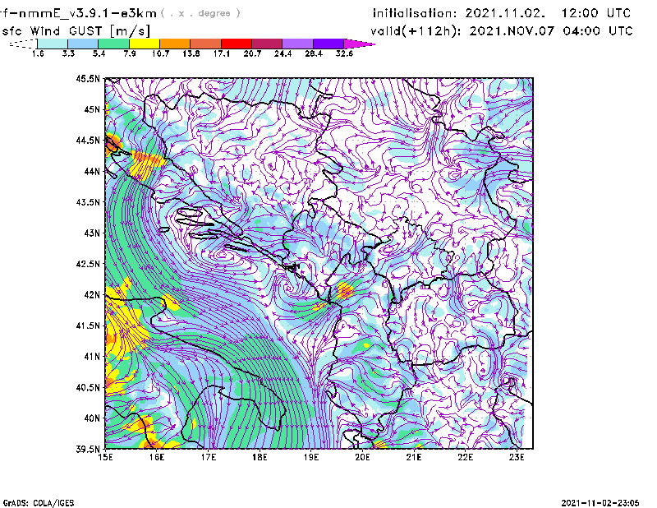Click the violet 28.4–32.6 legend swatch
Viewport: 657px width, 508px height.
(328, 44)
